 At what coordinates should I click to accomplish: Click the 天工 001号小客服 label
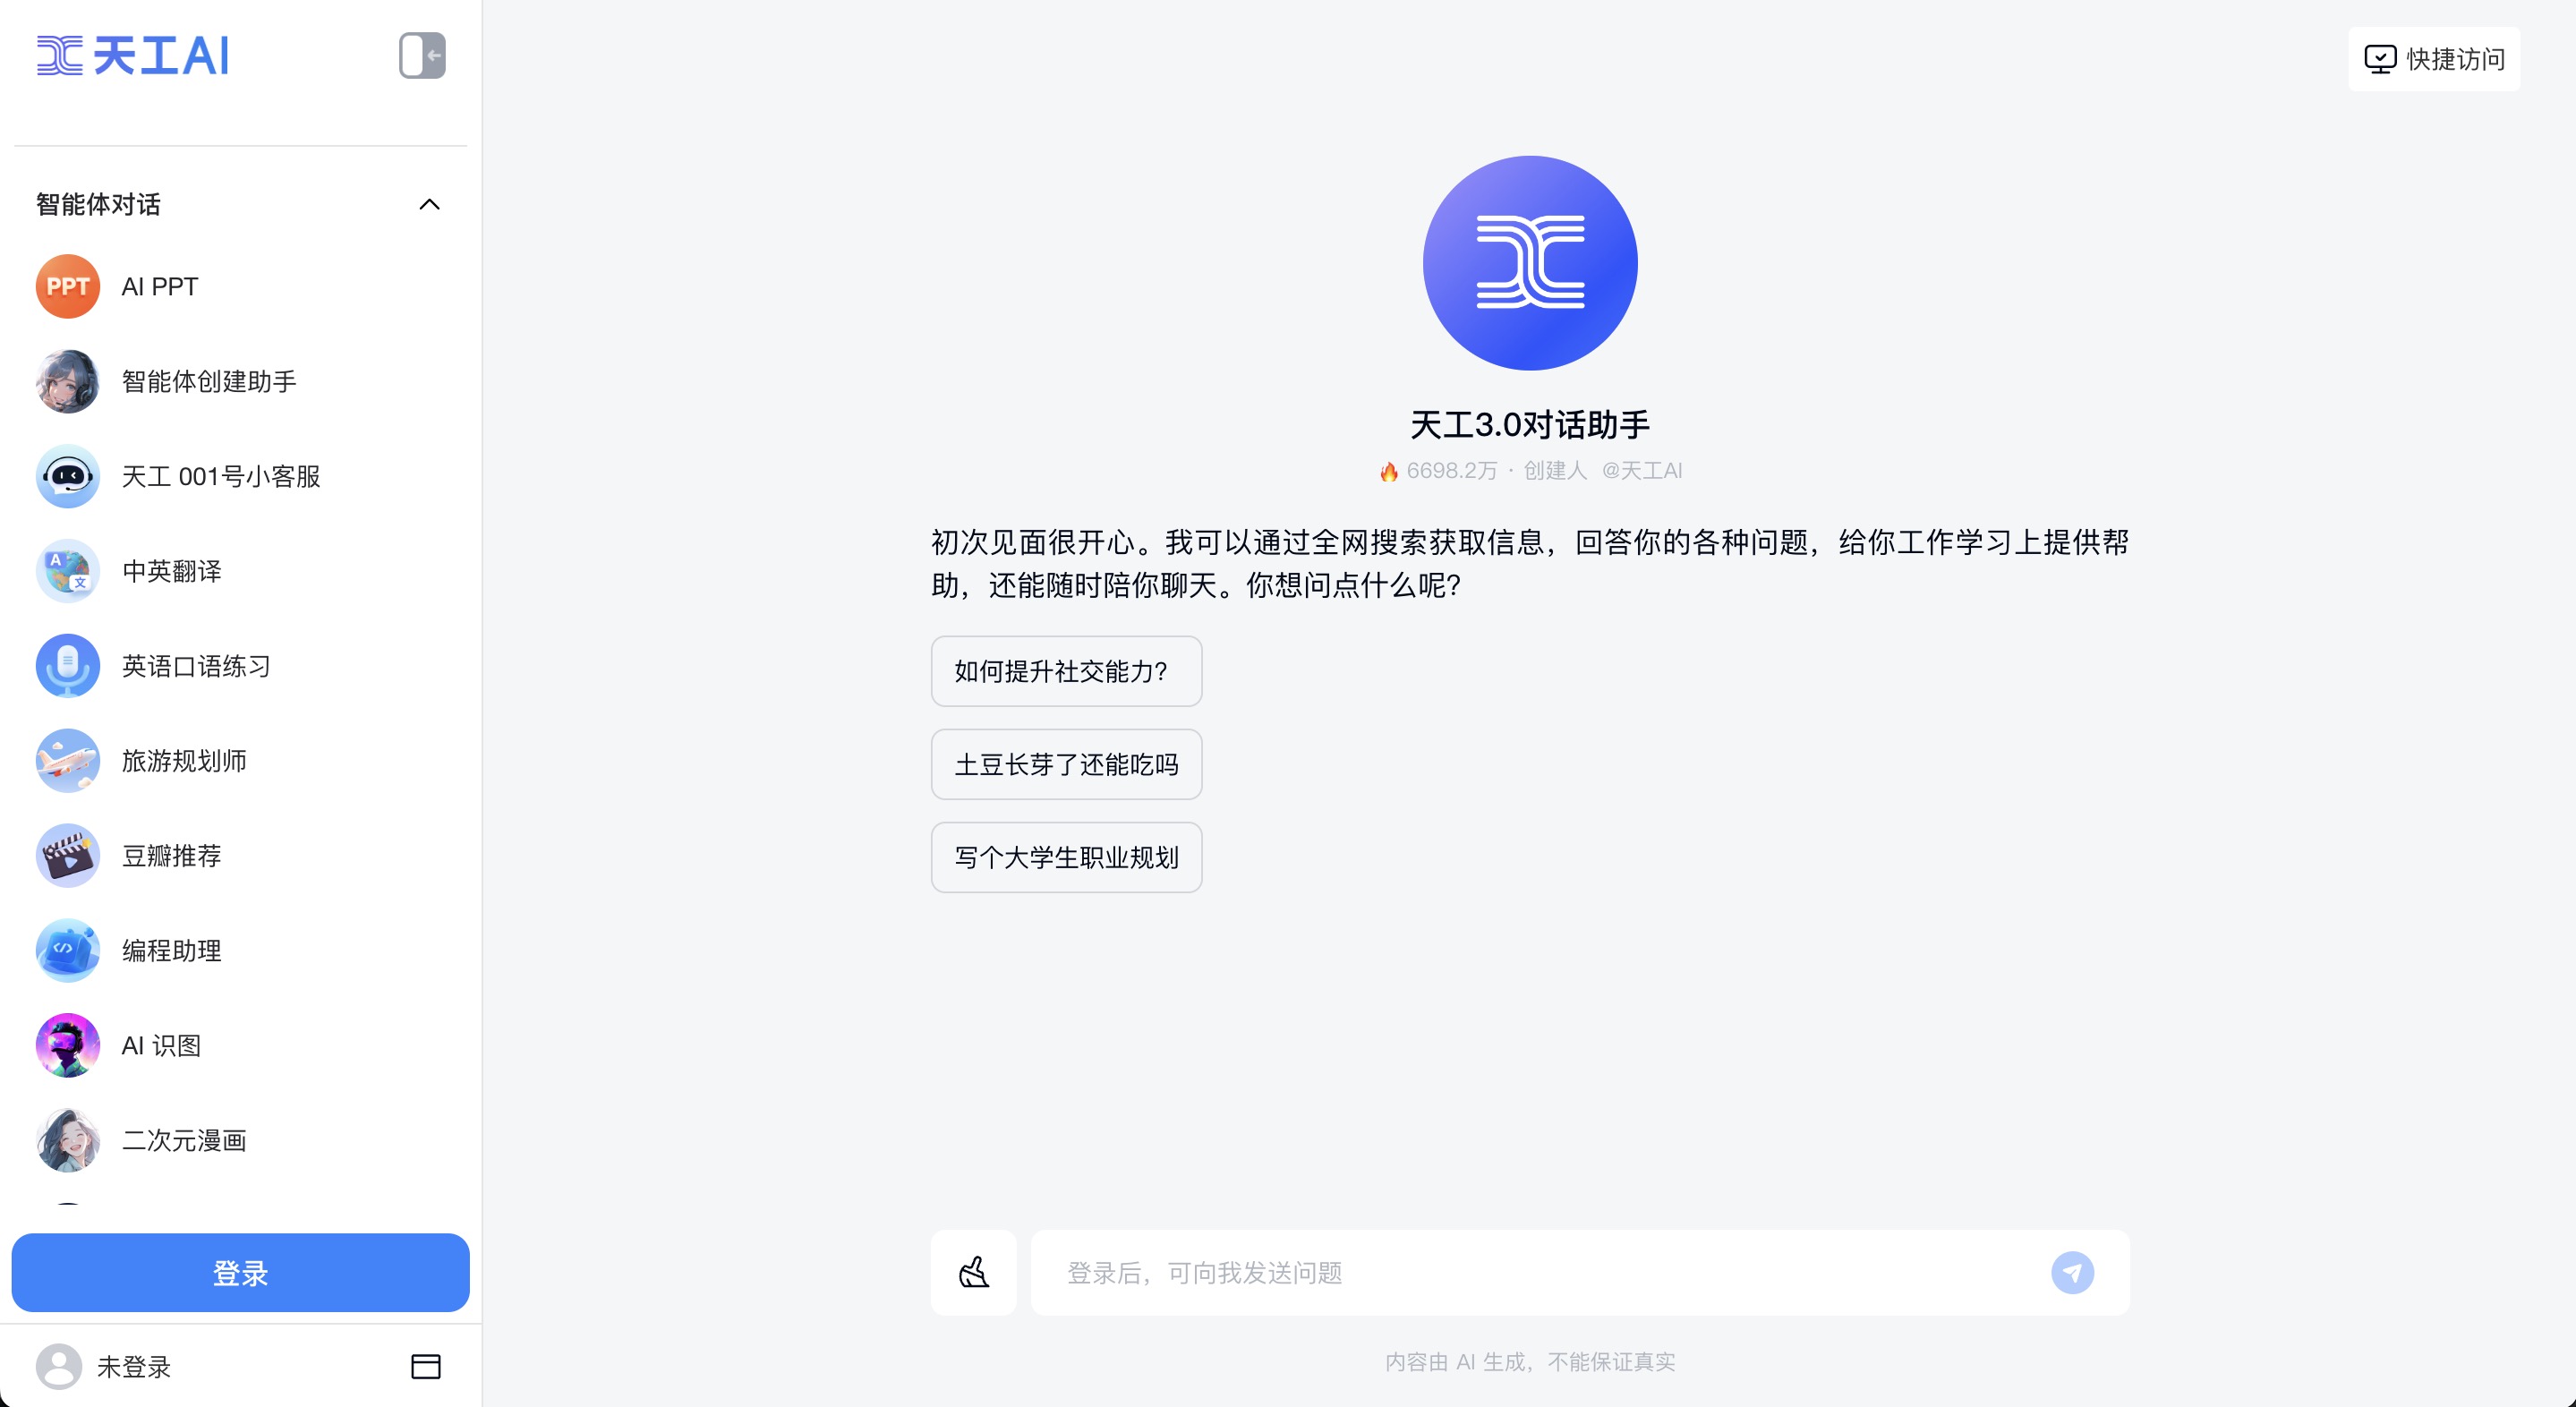coord(221,476)
